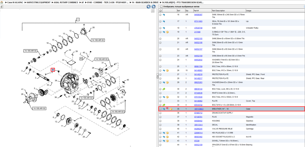Open part number link 84589387
This screenshot has width=305, height=147.
(x=198, y=15)
